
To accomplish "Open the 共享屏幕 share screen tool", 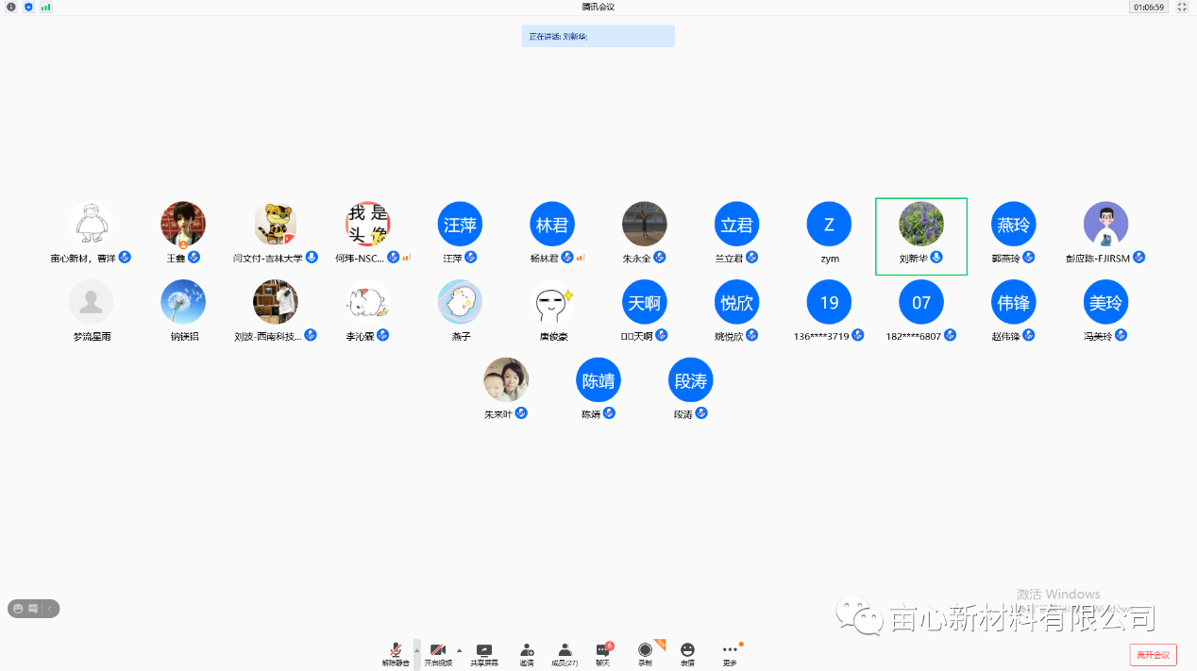I will point(484,654).
